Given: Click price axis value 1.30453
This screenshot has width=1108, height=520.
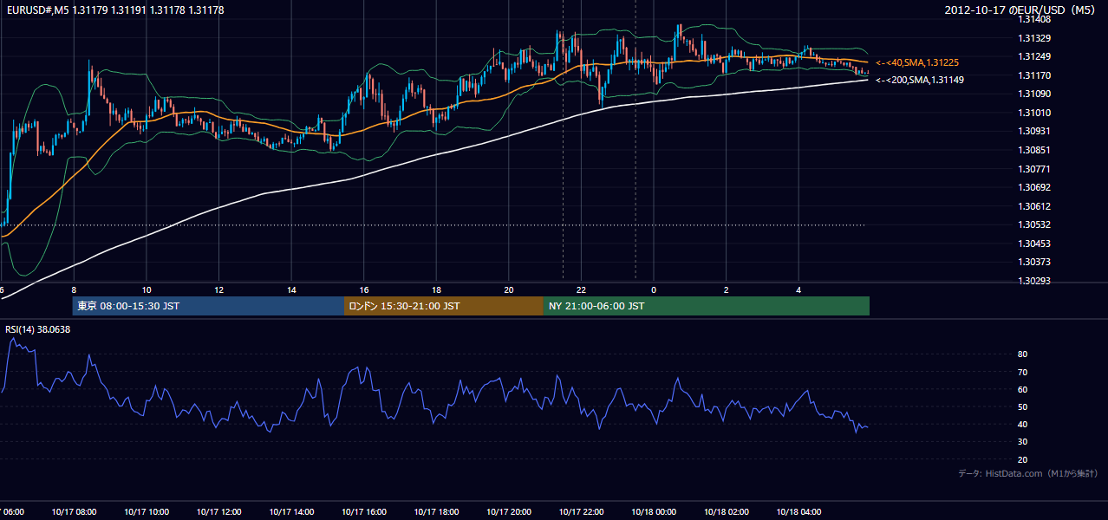Looking at the screenshot, I should (1035, 244).
